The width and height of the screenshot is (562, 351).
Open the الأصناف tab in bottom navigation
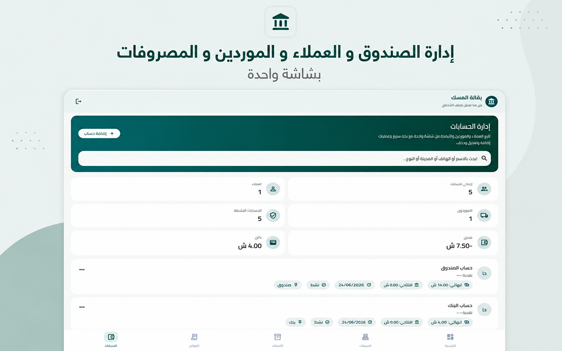(x=277, y=340)
